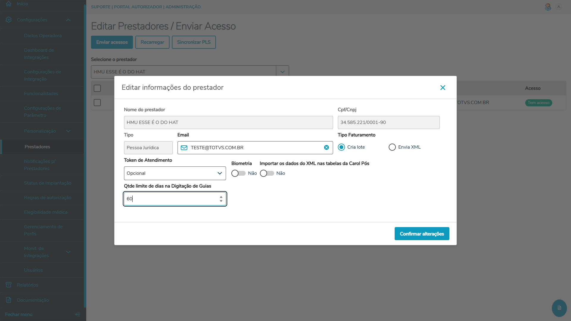
Task: Increase the Qtde limite de dias stepper
Action: tap(221, 197)
